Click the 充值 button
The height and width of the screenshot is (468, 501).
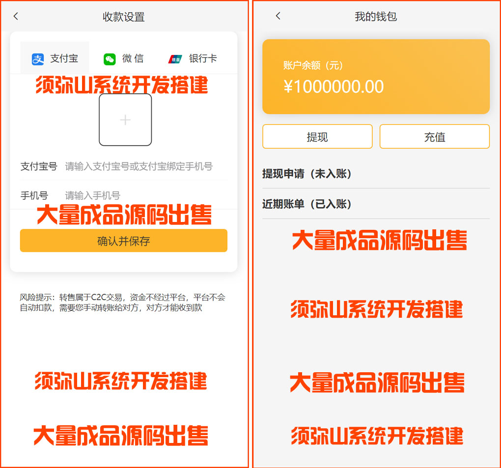435,137
